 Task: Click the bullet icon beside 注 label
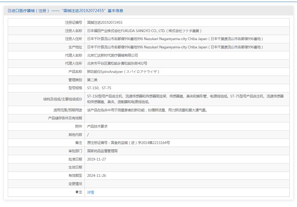tap(77, 192)
